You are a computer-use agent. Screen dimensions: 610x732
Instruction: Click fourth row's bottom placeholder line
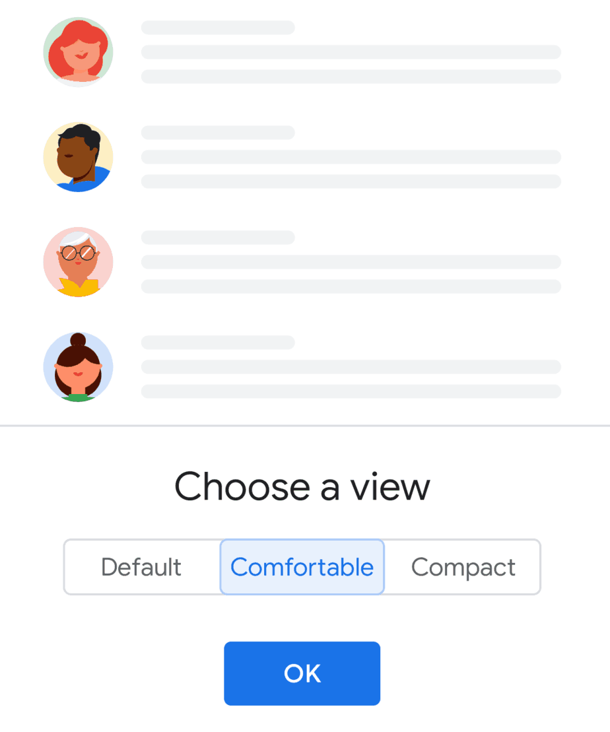351,391
